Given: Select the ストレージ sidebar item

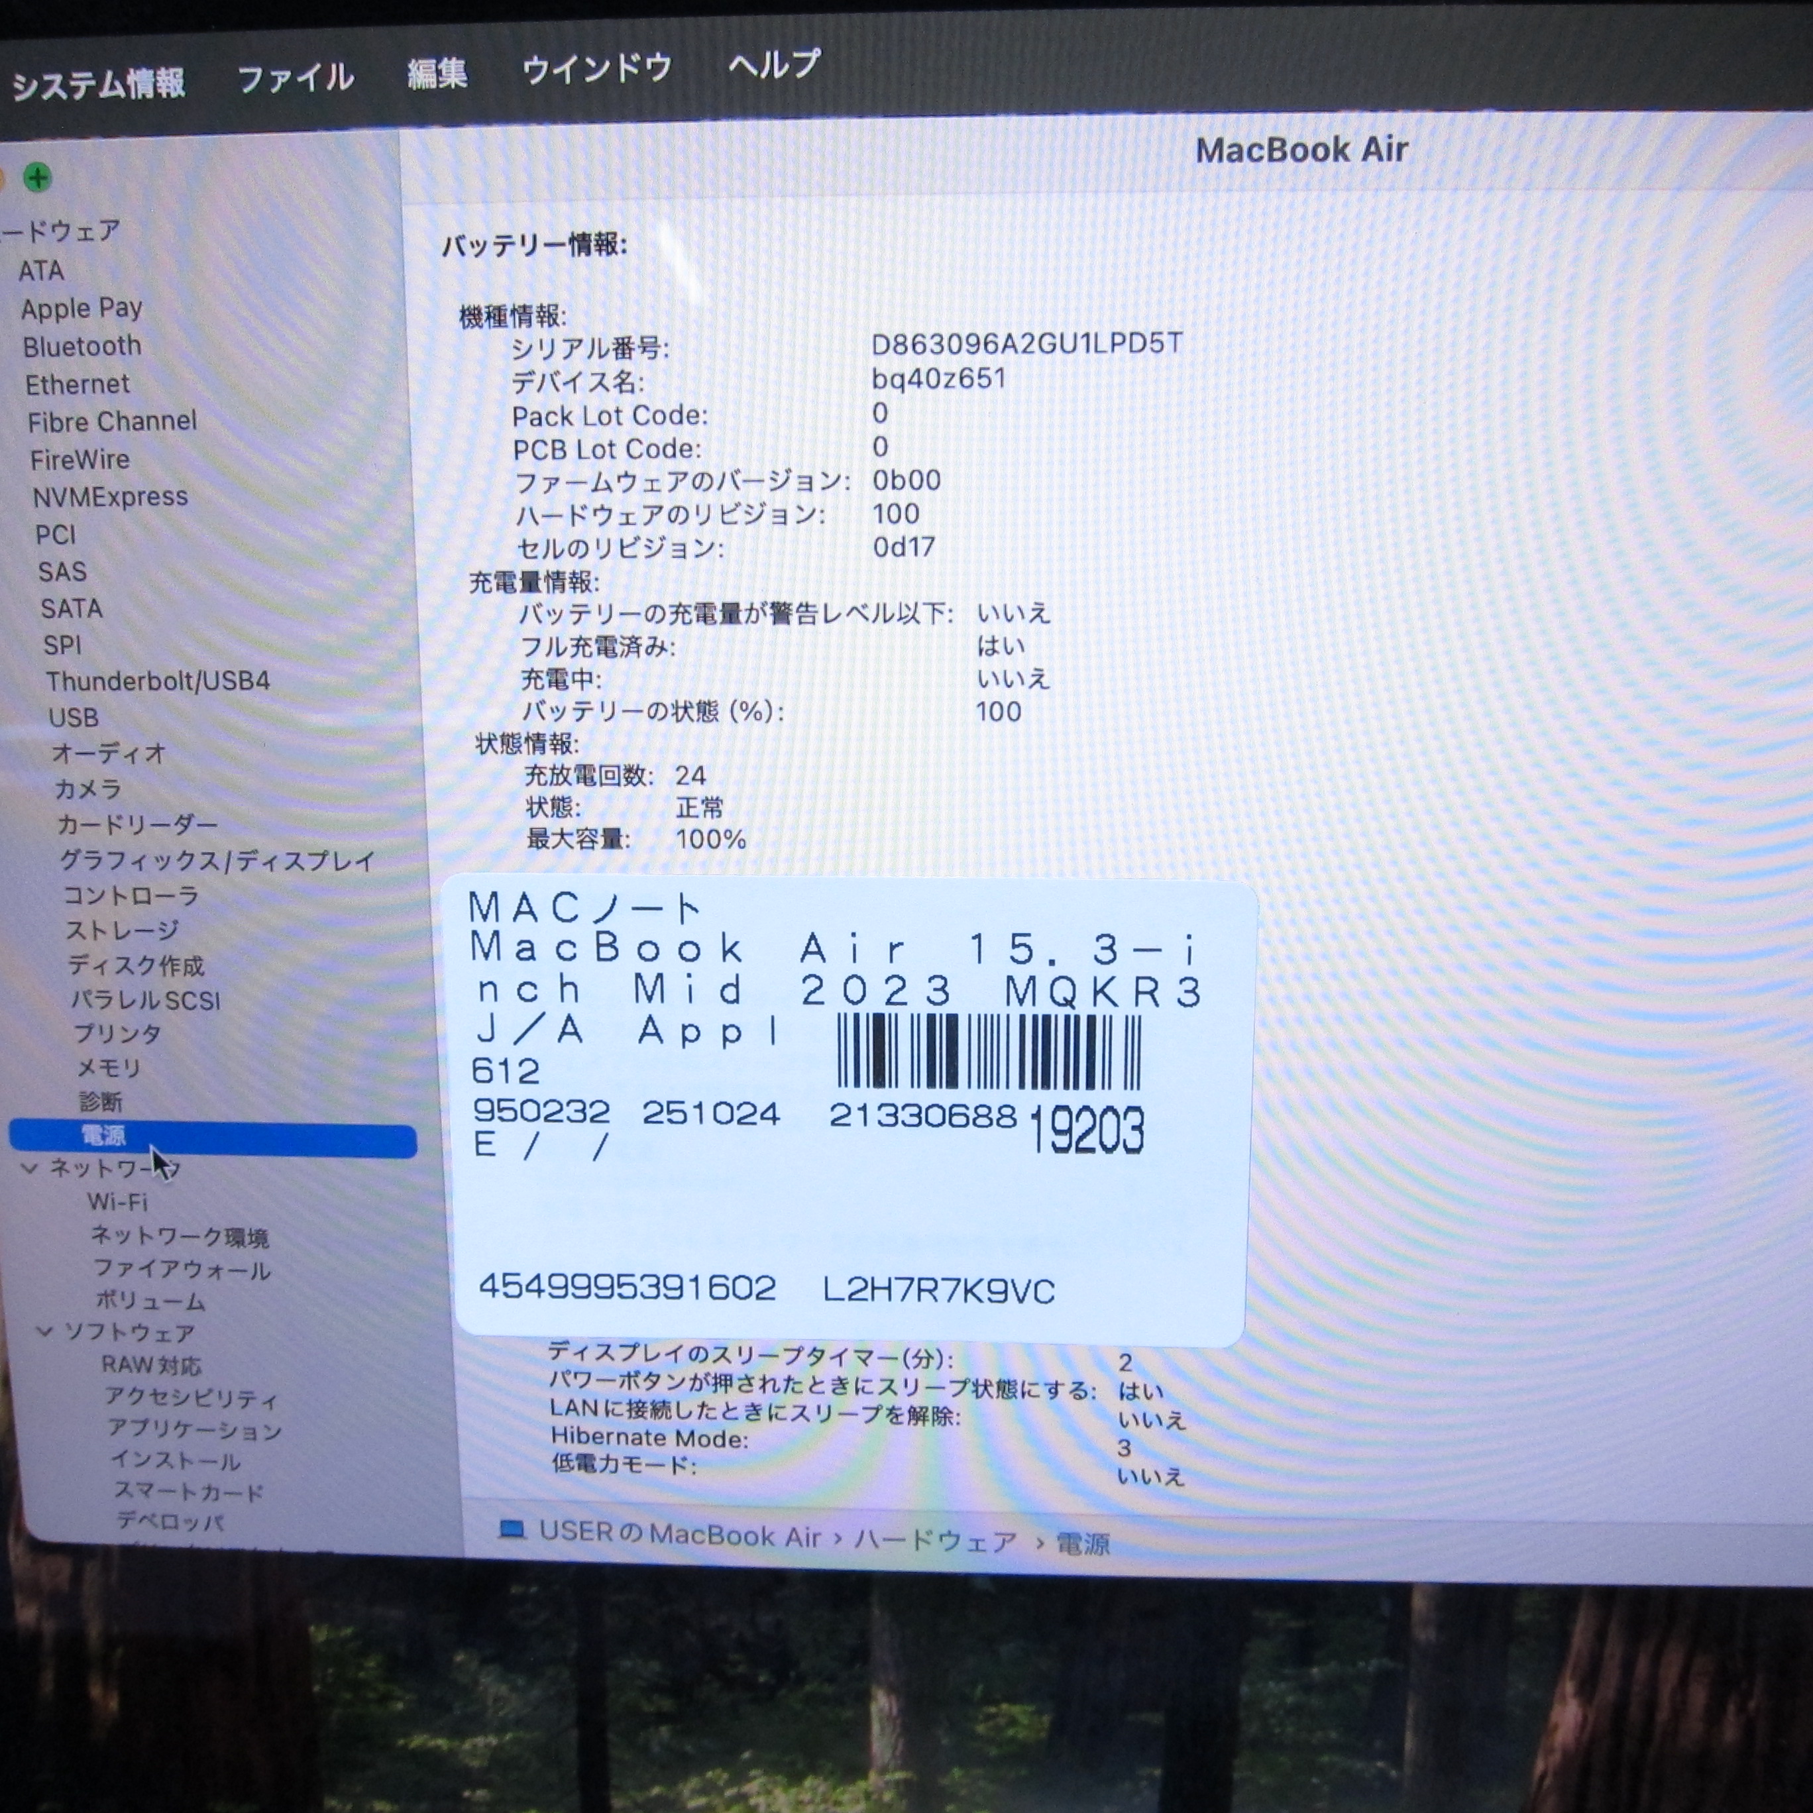Looking at the screenshot, I should 122,930.
